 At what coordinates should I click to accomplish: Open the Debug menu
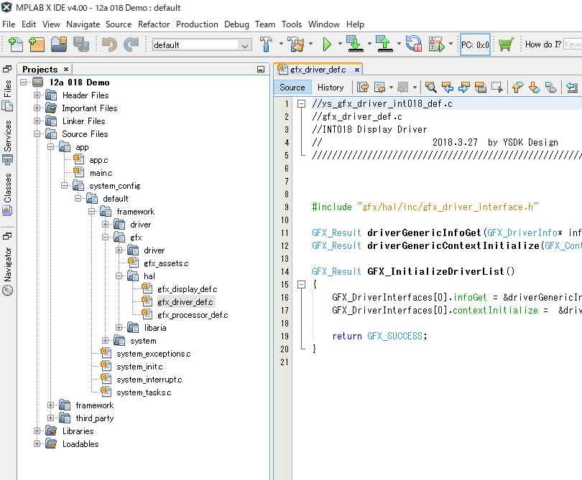(236, 24)
